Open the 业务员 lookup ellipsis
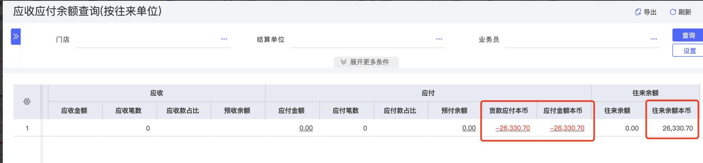Viewport: 703px width, 163px height. [x=654, y=39]
